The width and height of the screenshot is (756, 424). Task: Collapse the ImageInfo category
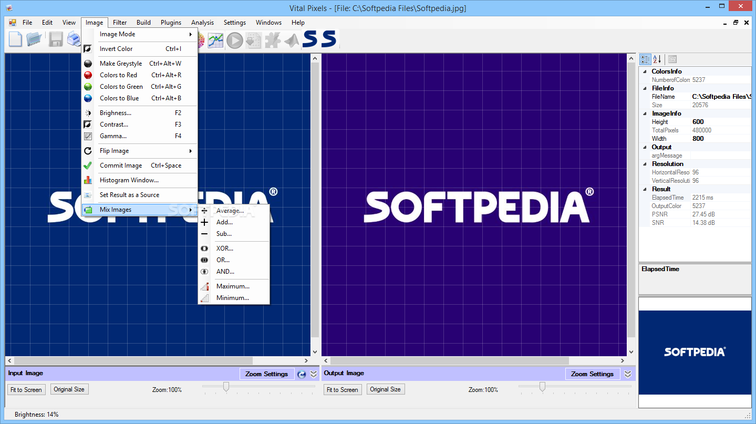click(645, 113)
